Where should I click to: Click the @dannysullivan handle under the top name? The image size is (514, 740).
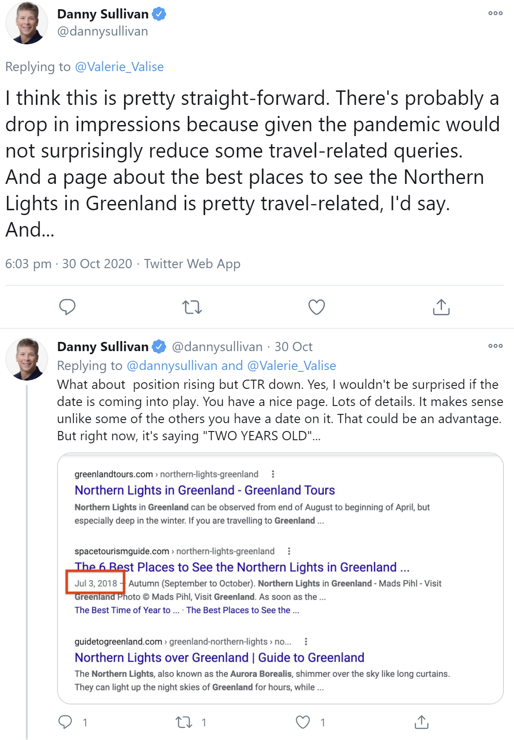click(x=103, y=32)
